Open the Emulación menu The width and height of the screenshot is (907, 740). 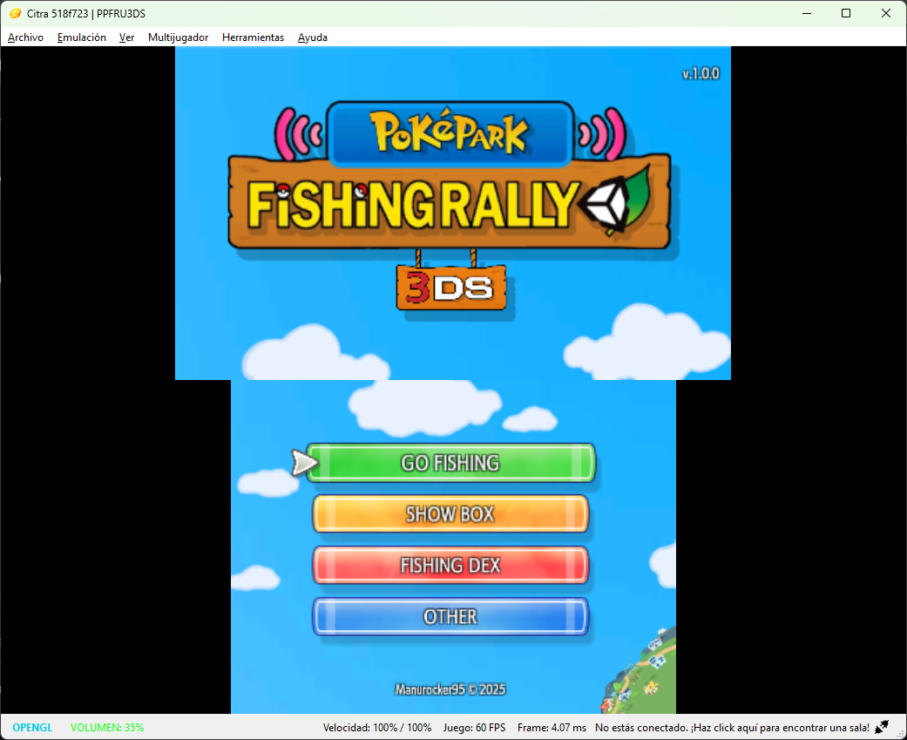(81, 37)
